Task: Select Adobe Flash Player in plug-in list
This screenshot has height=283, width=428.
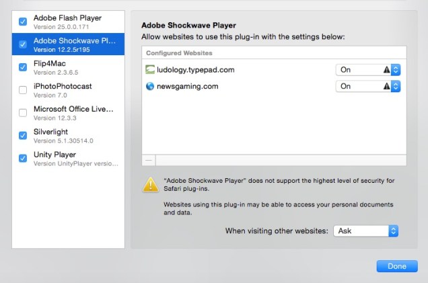Action: pyautogui.click(x=68, y=22)
